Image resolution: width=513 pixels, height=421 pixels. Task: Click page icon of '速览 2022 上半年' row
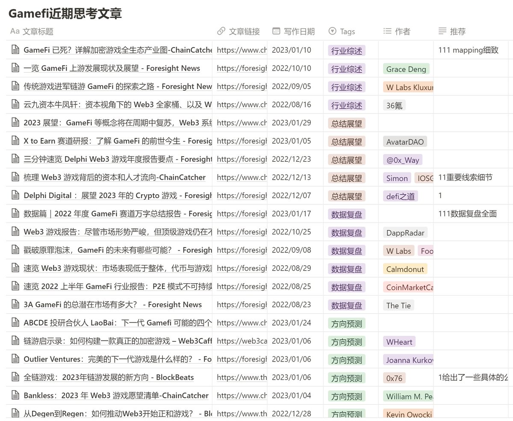[15, 286]
